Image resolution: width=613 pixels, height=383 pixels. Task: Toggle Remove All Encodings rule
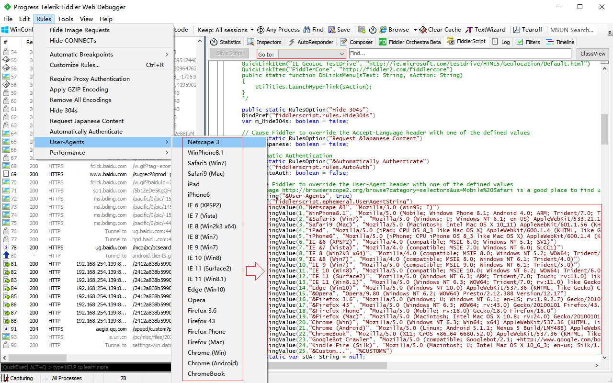[103, 100]
